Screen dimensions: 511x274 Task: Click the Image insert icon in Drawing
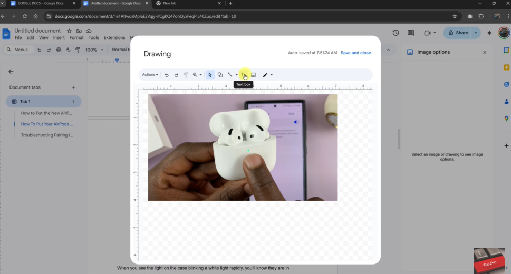[253, 75]
